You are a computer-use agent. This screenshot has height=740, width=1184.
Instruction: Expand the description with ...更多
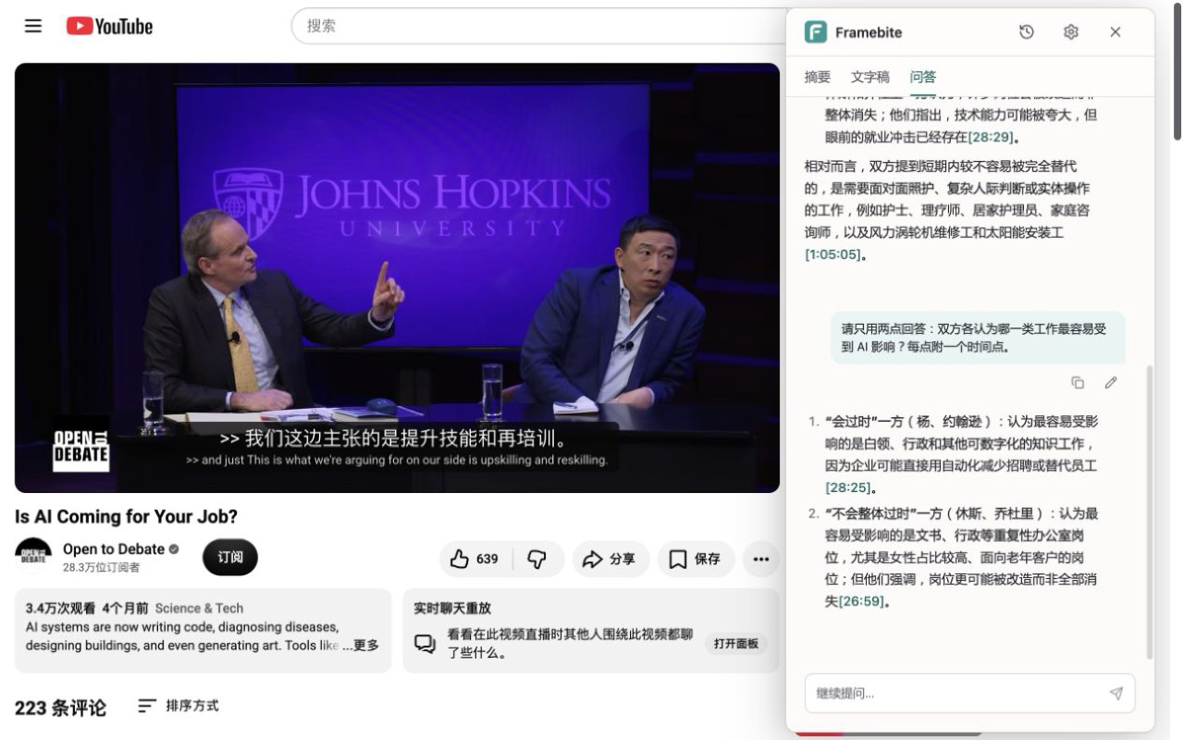(x=362, y=646)
